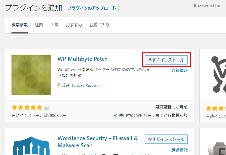Open 詳細情報 for WP Multibyte Patch
The image size is (226, 155).
coord(179,70)
